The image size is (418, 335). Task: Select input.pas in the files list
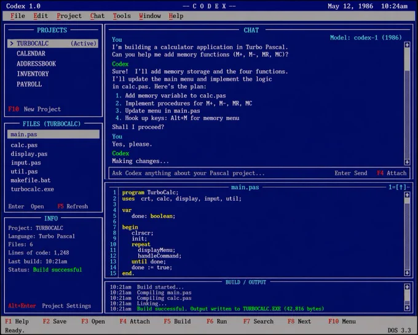tap(26, 163)
